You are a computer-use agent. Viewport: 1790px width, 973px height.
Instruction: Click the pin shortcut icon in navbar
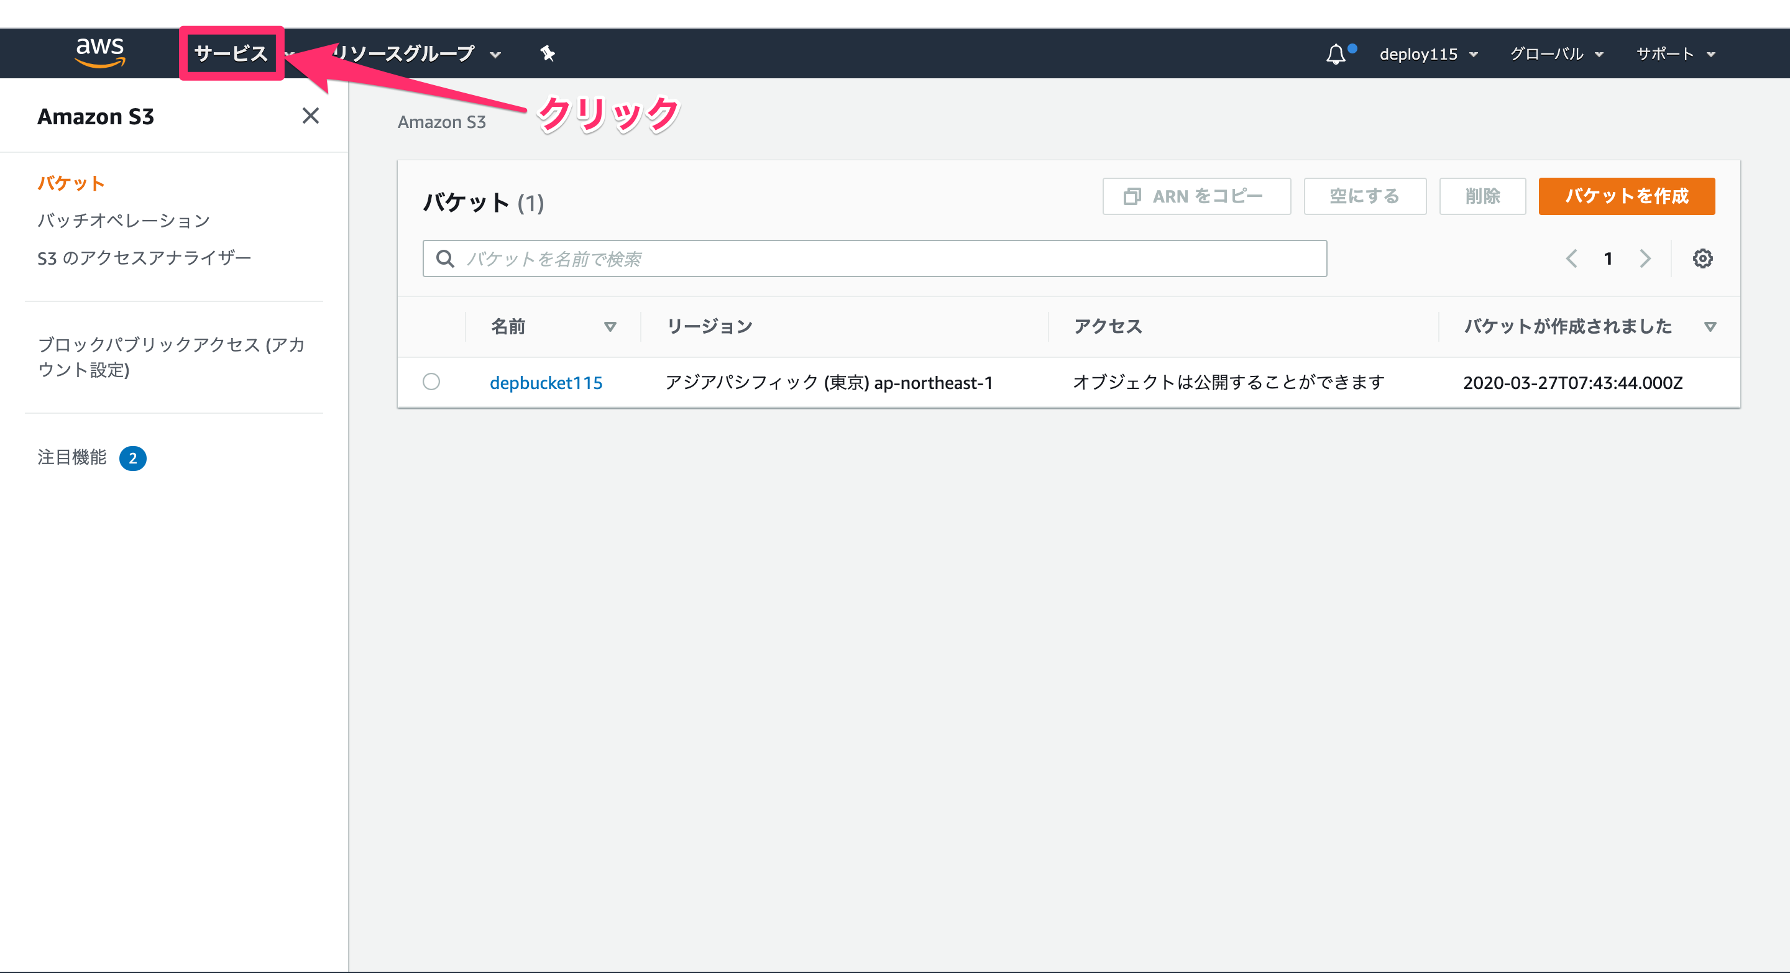click(548, 53)
